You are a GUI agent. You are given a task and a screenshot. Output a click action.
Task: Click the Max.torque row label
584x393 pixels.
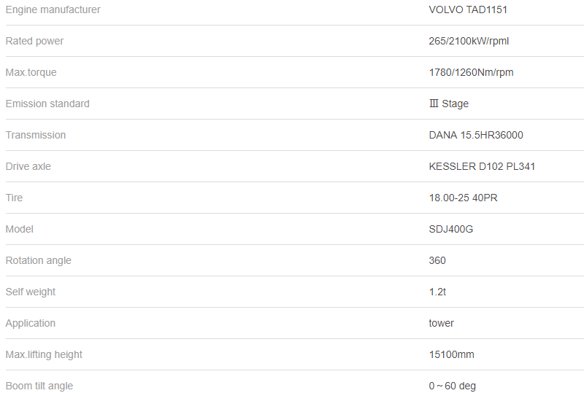pos(31,72)
